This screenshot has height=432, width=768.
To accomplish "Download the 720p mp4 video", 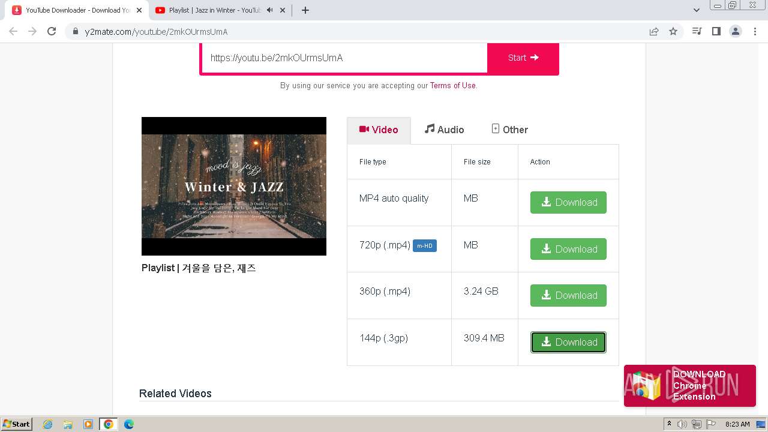I will (568, 249).
